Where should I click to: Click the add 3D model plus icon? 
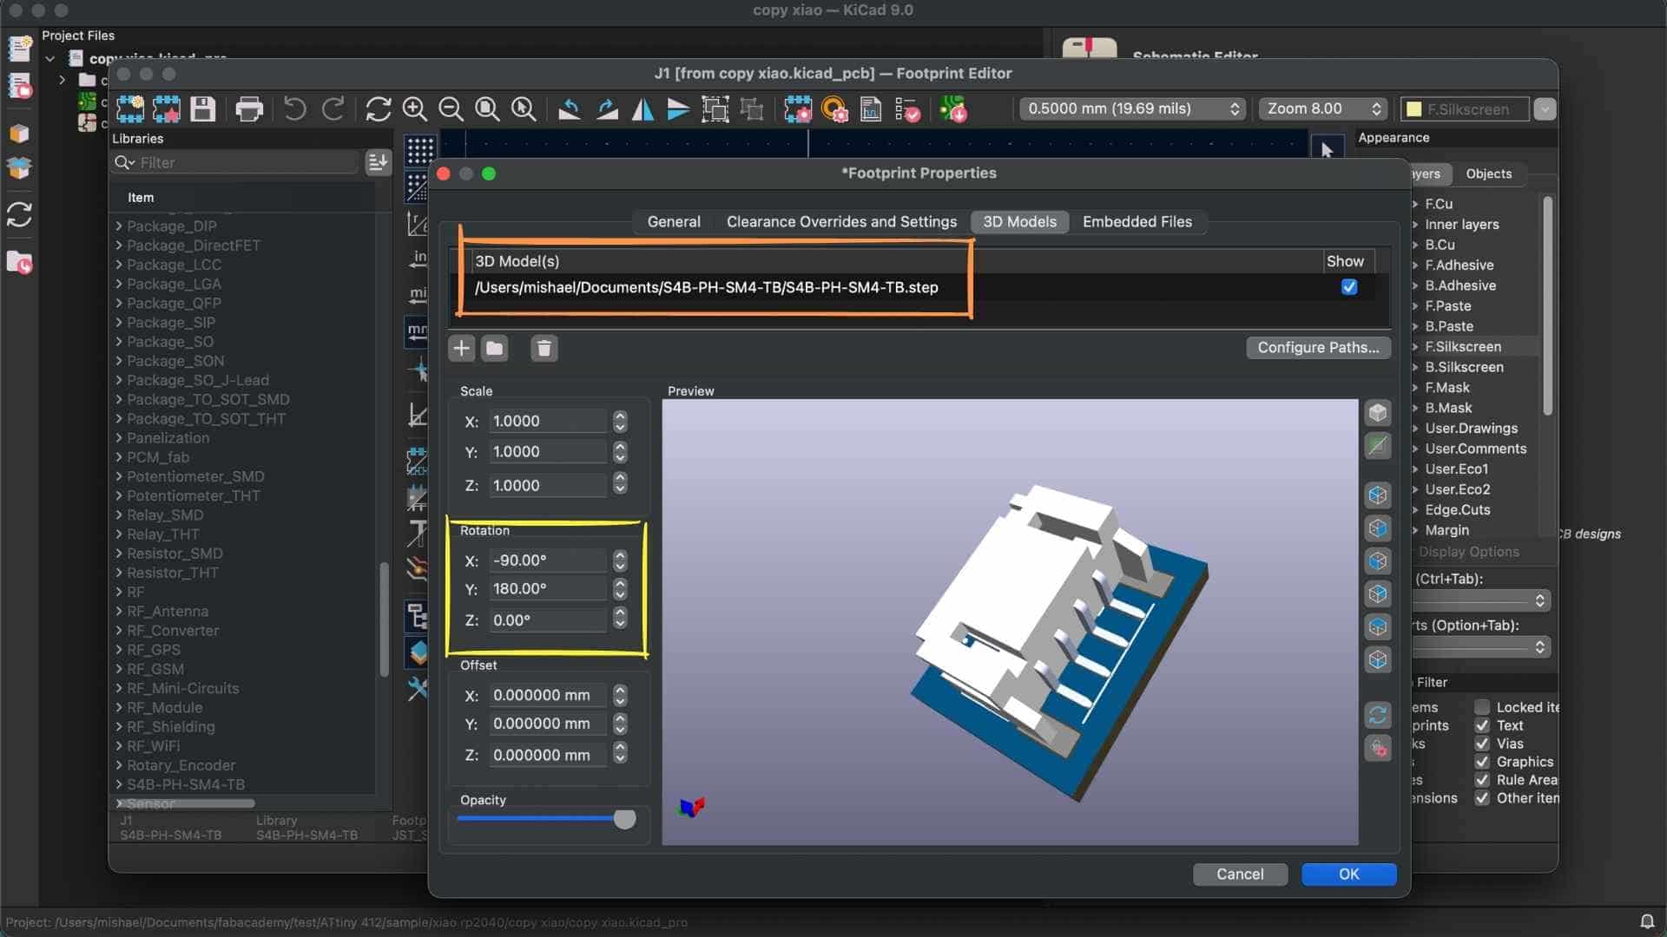[461, 349]
